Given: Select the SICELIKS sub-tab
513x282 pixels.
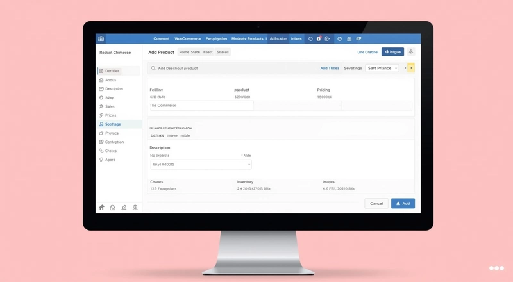Looking at the screenshot, I should point(157,135).
